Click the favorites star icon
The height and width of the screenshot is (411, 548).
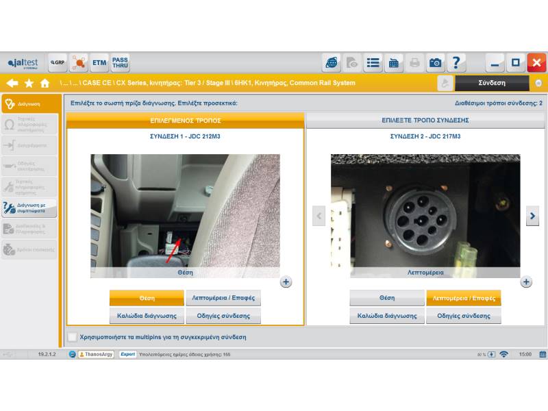(x=29, y=83)
